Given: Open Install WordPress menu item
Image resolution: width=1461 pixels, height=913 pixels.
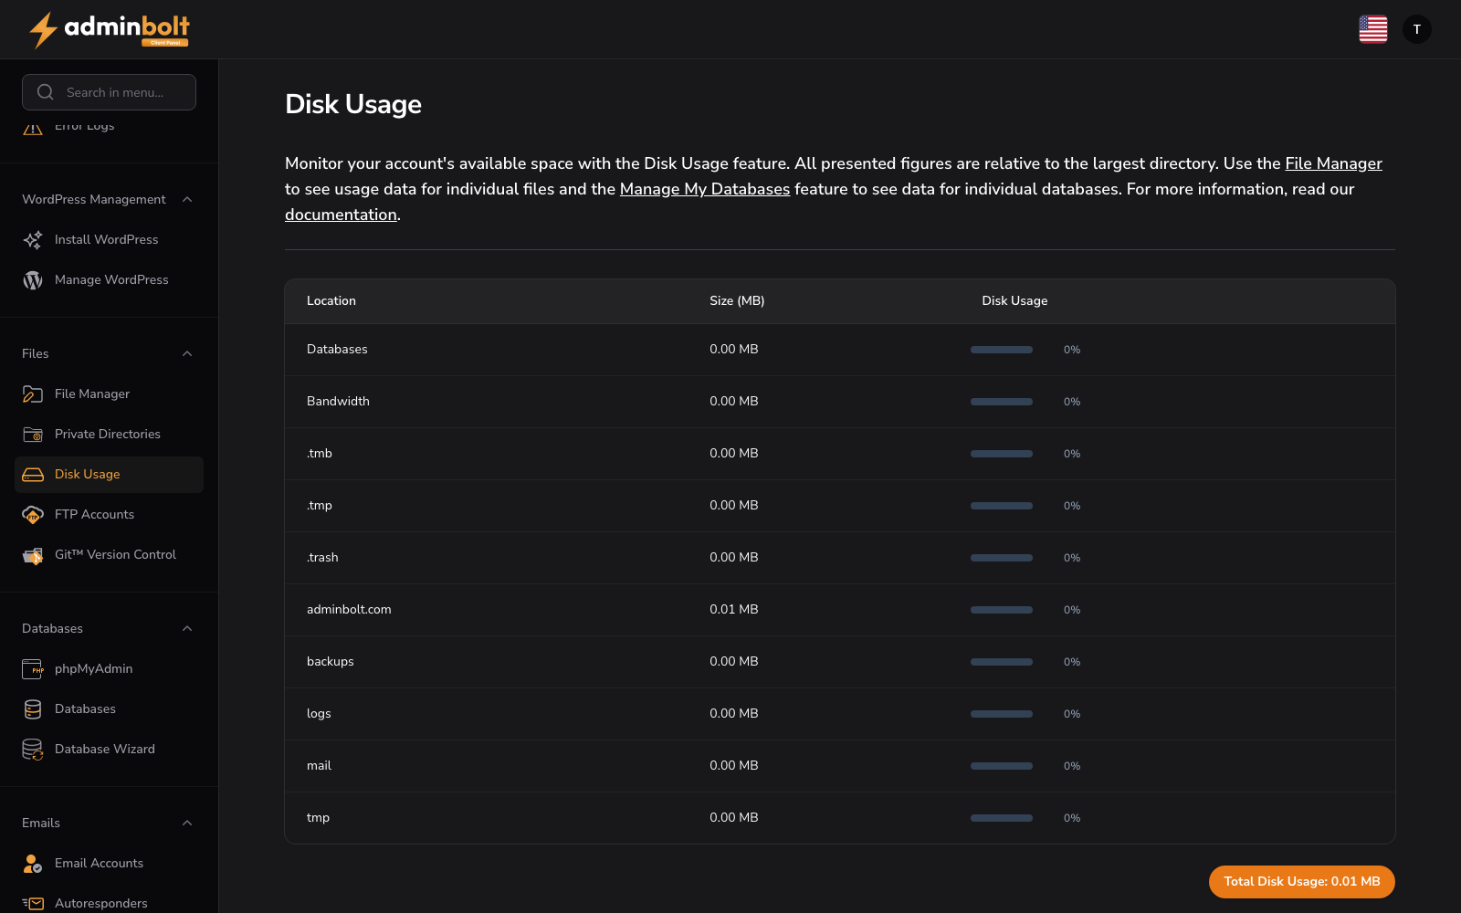Looking at the screenshot, I should click(x=109, y=239).
